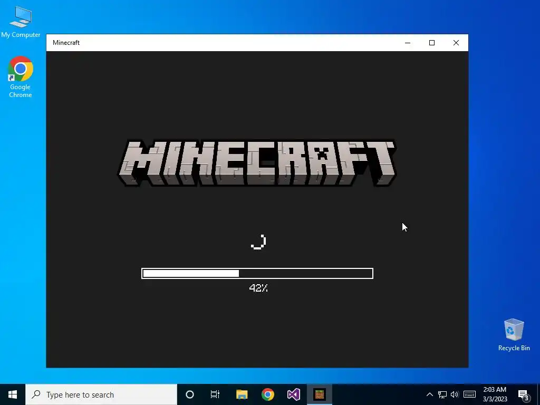Open the Windows Start menu

click(x=13, y=394)
